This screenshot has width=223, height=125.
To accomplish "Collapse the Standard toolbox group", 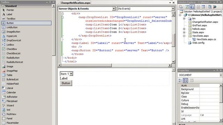I will pos(3,6).
